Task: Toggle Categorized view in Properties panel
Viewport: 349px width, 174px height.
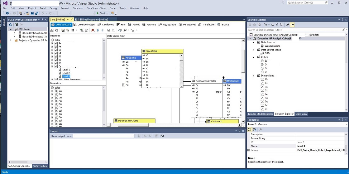Action: click(250, 129)
